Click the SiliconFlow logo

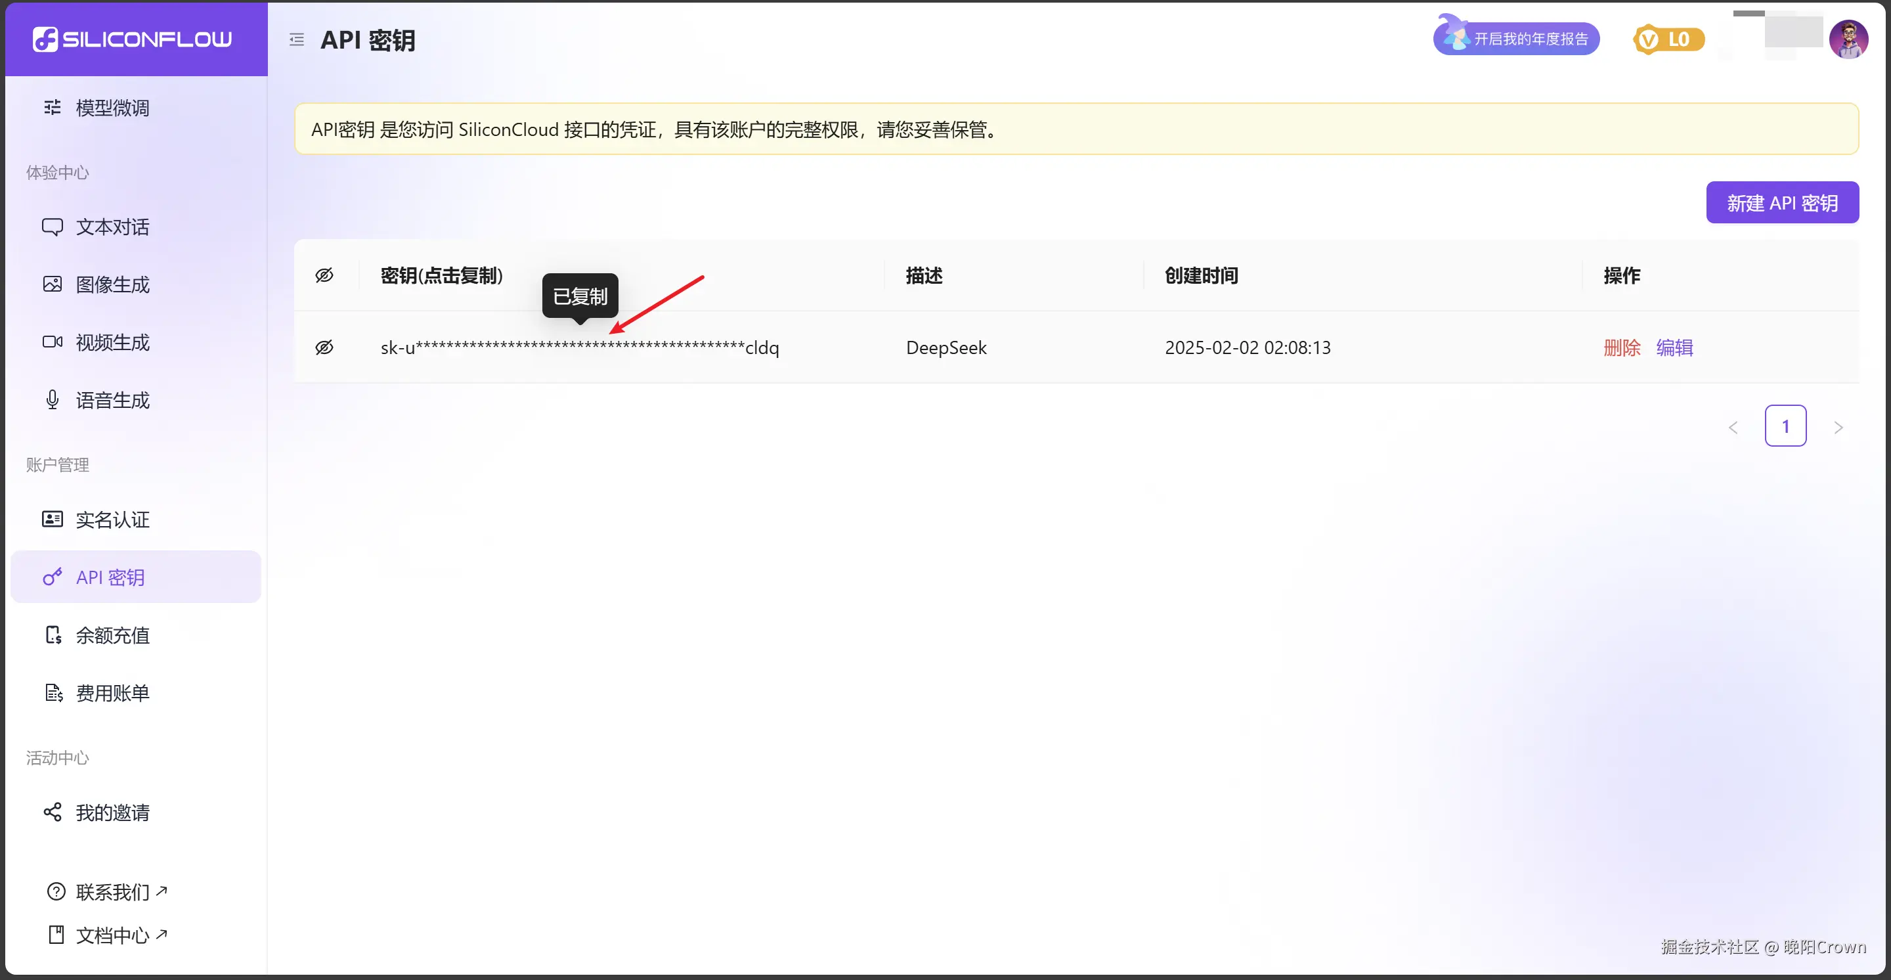pyautogui.click(x=132, y=39)
